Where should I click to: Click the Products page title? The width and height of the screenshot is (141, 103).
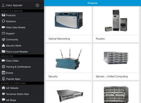(x=92, y=3)
